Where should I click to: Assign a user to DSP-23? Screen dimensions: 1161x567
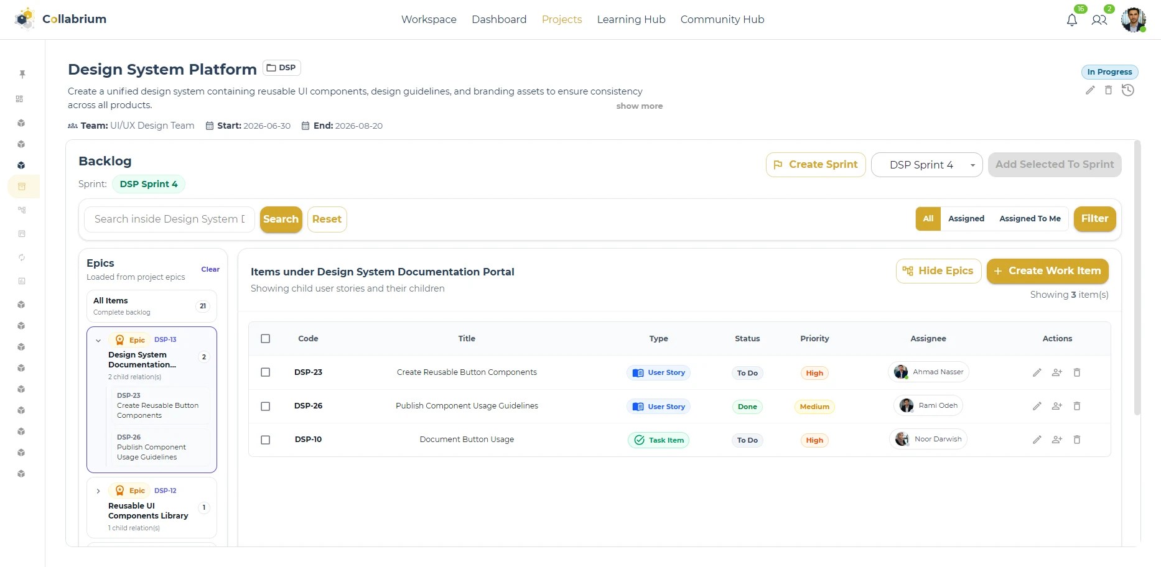(1057, 372)
